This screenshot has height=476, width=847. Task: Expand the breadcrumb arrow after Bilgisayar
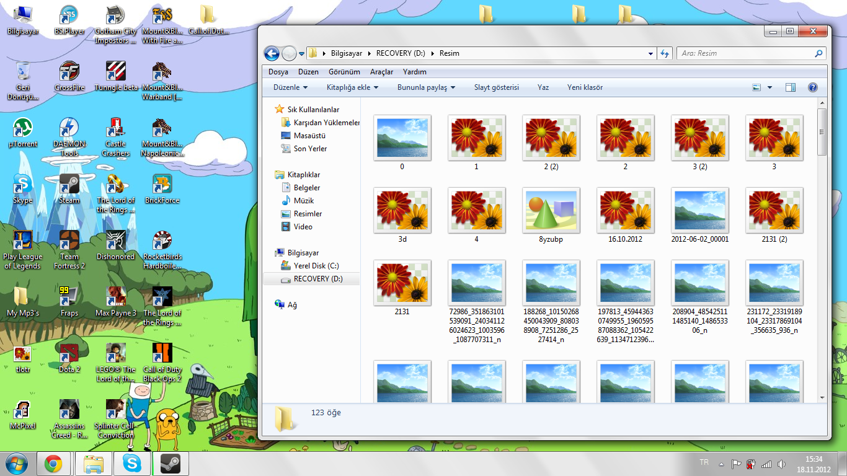pos(368,53)
